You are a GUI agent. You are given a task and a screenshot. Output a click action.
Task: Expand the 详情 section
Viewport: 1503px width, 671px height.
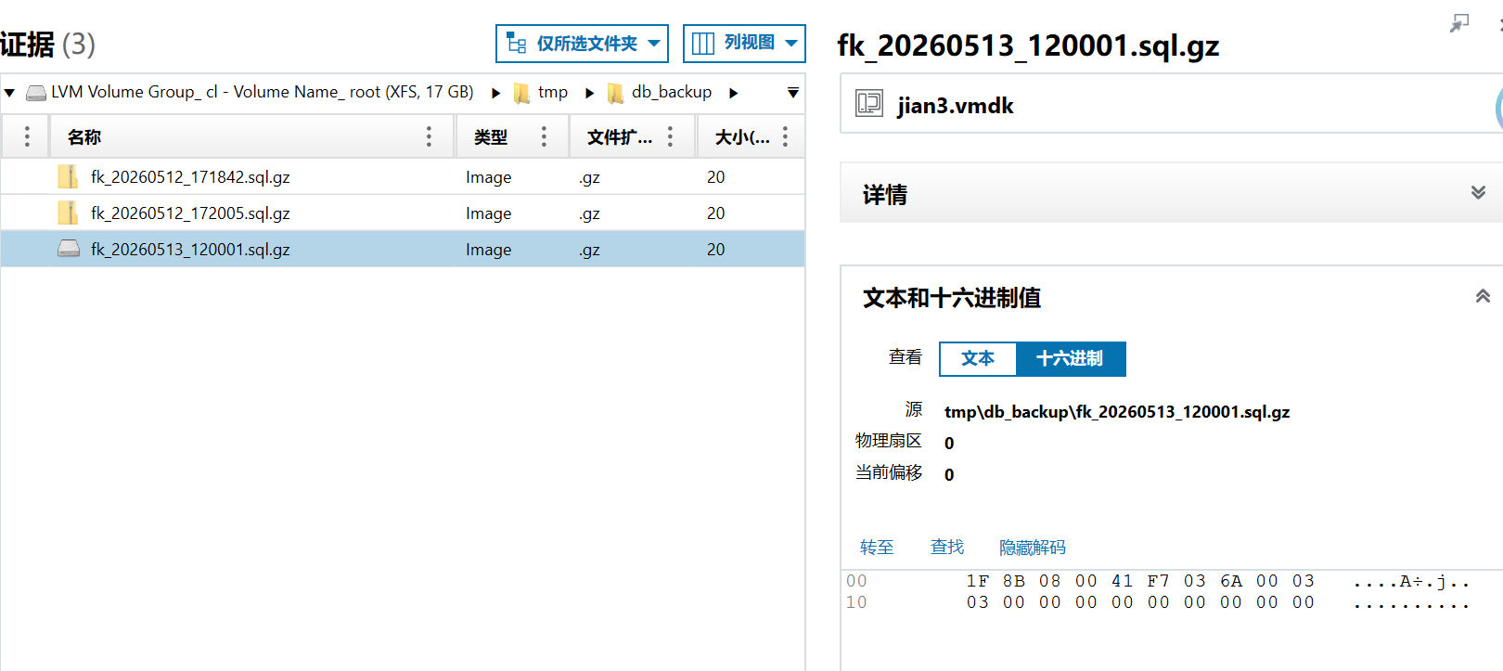point(1478,192)
